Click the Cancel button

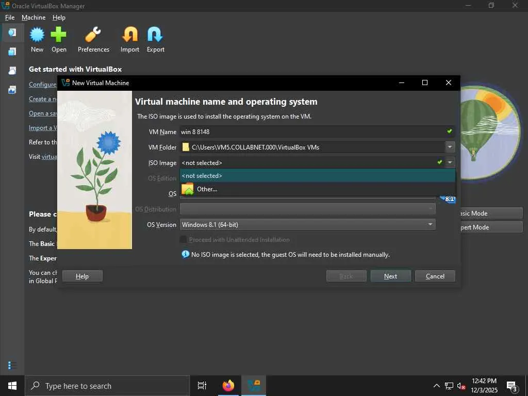pyautogui.click(x=435, y=276)
